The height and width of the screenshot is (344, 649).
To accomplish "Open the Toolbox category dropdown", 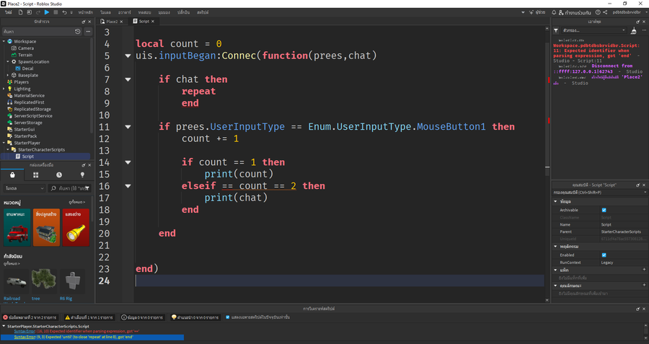I will click(x=24, y=188).
